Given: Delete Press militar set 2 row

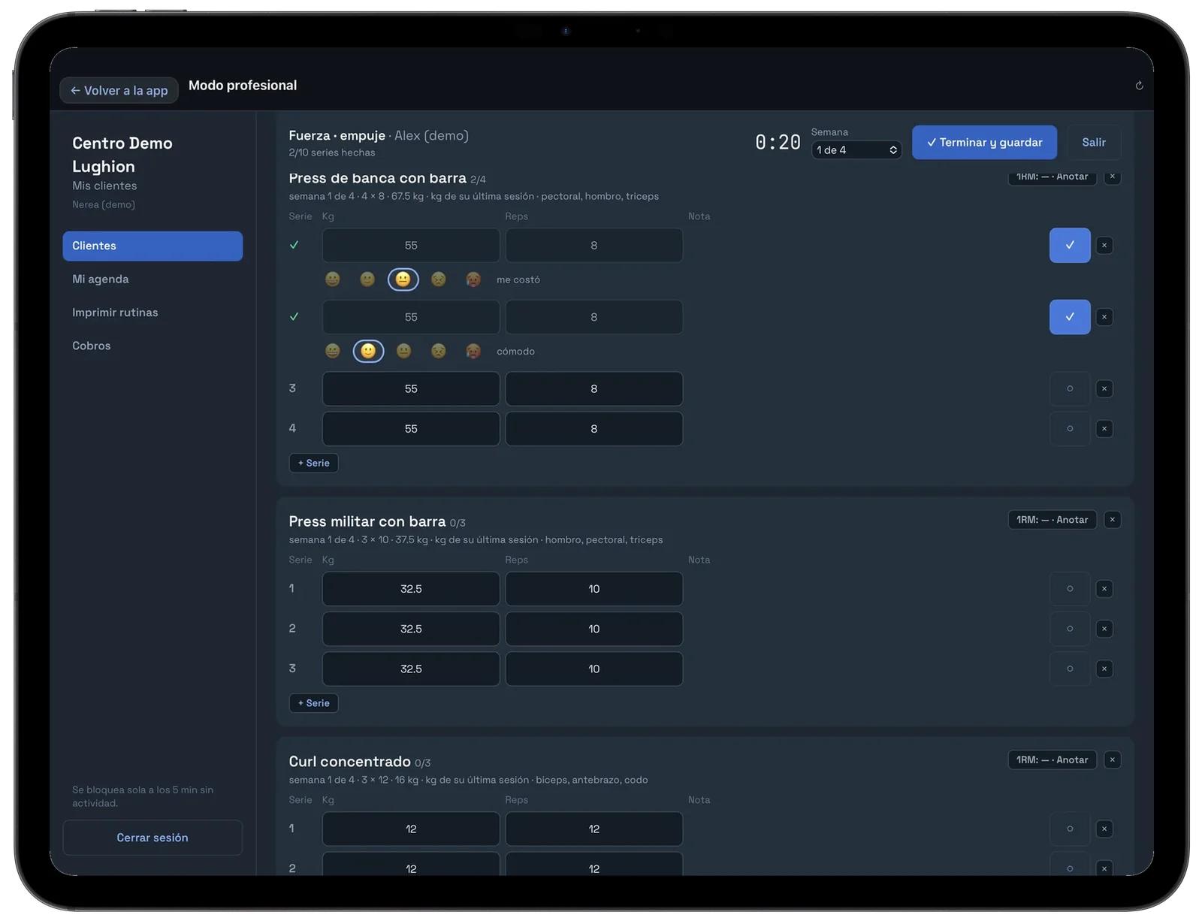Looking at the screenshot, I should point(1104,628).
